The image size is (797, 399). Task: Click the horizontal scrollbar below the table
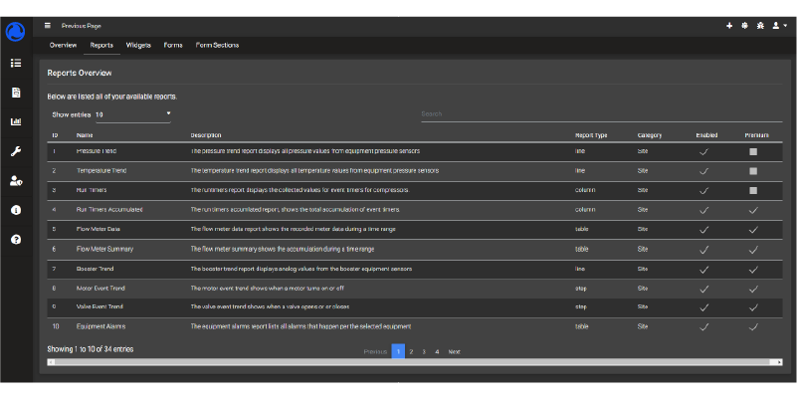point(415,362)
